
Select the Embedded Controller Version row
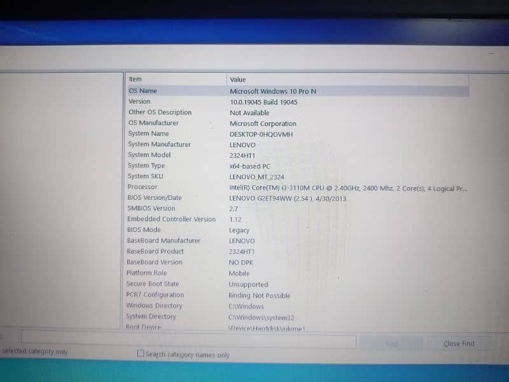pos(171,219)
